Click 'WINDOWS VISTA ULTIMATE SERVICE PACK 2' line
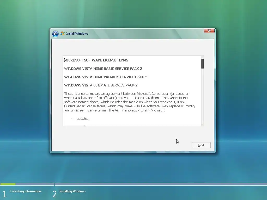Viewport: 267px width, 200px height. (x=101, y=85)
